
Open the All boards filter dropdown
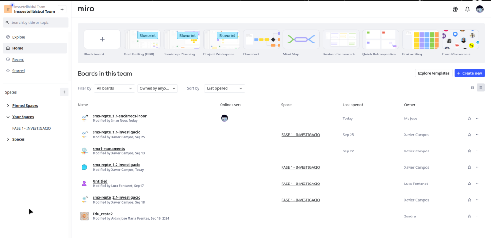pos(115,88)
